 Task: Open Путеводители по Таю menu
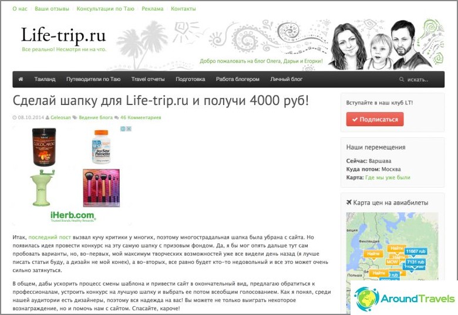click(93, 79)
